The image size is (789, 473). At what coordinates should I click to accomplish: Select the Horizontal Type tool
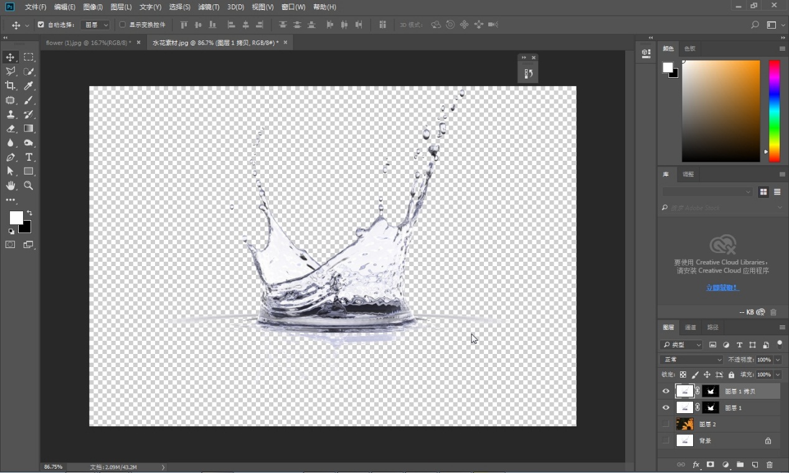click(29, 157)
